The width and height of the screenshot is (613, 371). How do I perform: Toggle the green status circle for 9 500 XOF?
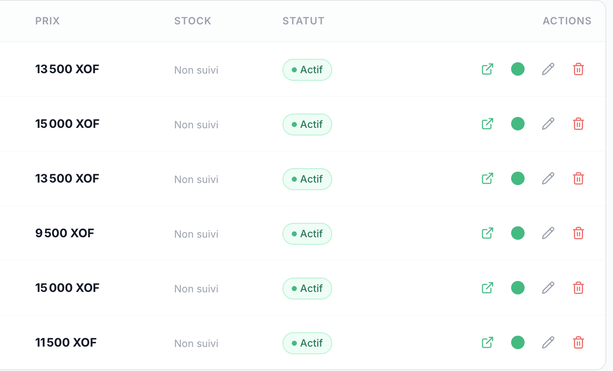pyautogui.click(x=518, y=233)
